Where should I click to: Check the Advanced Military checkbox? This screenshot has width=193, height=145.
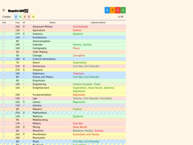[x=4, y=26]
